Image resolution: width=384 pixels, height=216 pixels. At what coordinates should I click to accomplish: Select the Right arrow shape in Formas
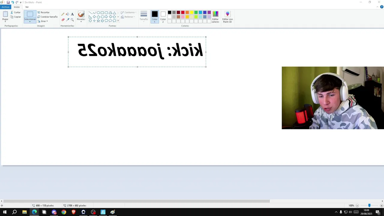click(106, 17)
